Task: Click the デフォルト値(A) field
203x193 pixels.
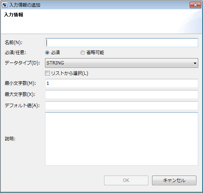Action: (x=121, y=106)
